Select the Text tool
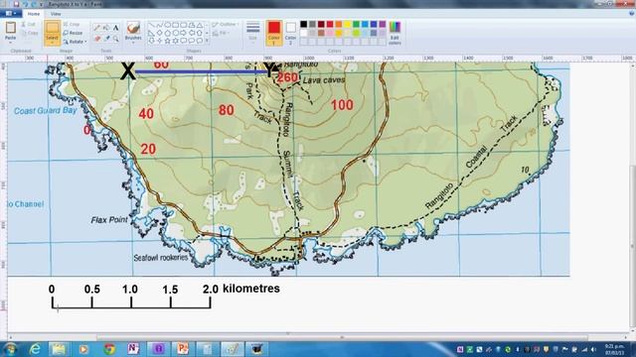This screenshot has width=636, height=357. coord(116,28)
